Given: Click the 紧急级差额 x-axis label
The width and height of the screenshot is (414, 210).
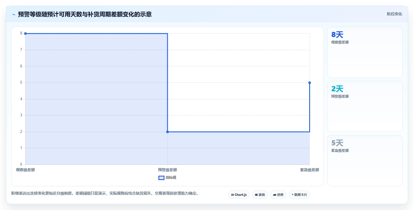Looking at the screenshot, I should 309,170.
